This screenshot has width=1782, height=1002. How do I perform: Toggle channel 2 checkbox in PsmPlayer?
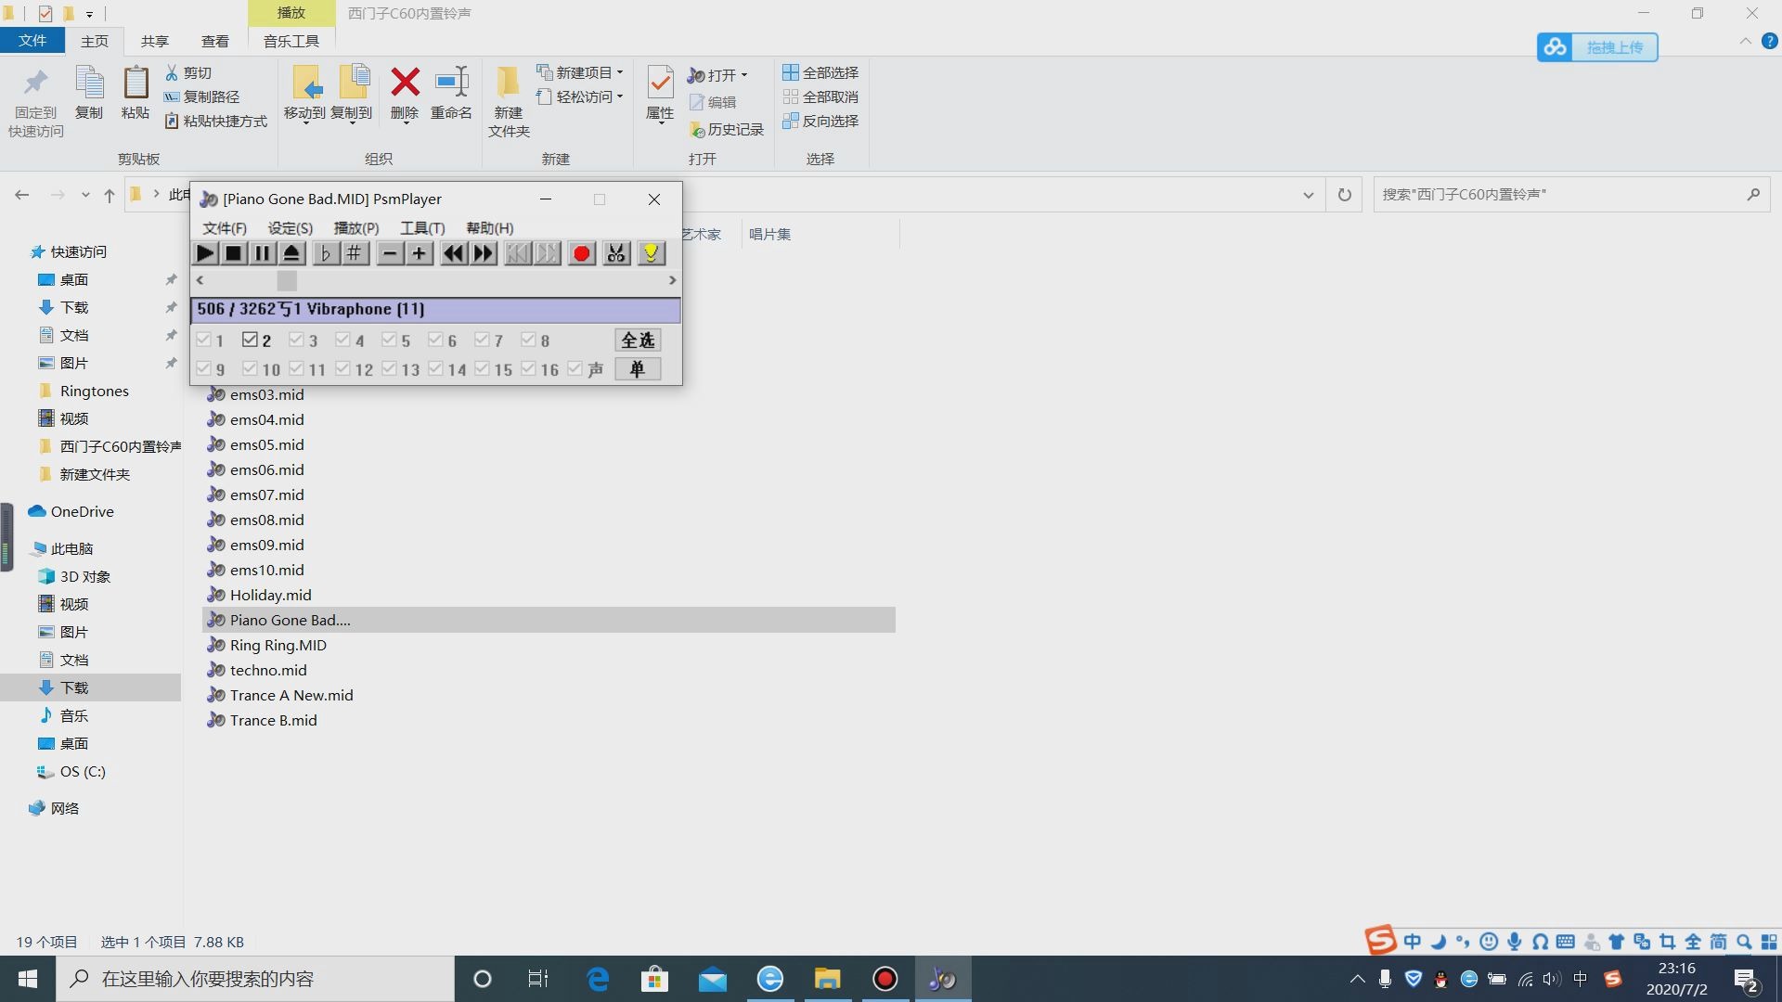coord(251,339)
